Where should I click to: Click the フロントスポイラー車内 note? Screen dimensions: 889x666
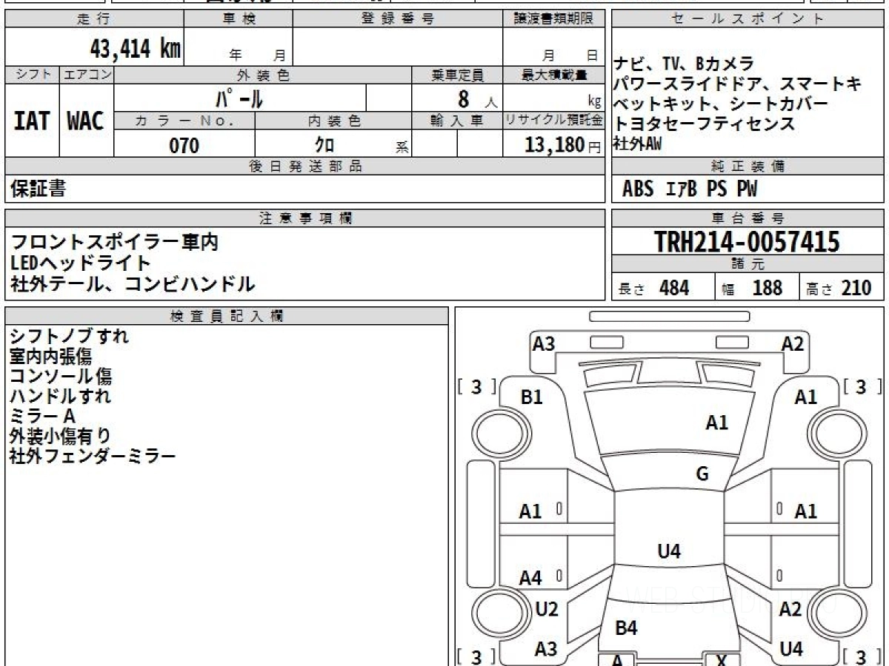pyautogui.click(x=115, y=242)
